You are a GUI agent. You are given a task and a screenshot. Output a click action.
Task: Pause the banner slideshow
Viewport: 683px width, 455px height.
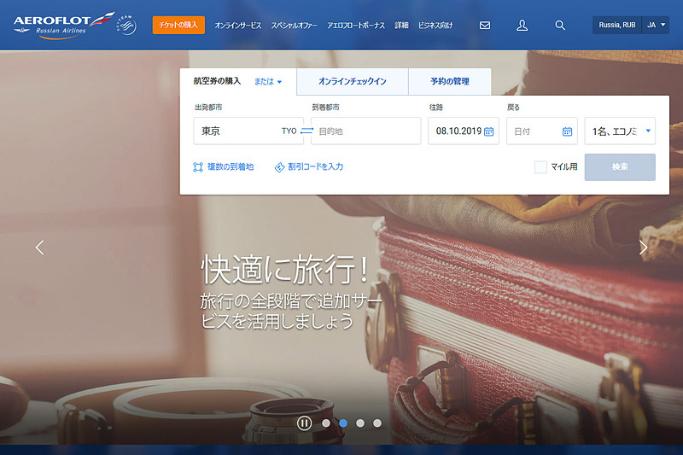click(305, 423)
